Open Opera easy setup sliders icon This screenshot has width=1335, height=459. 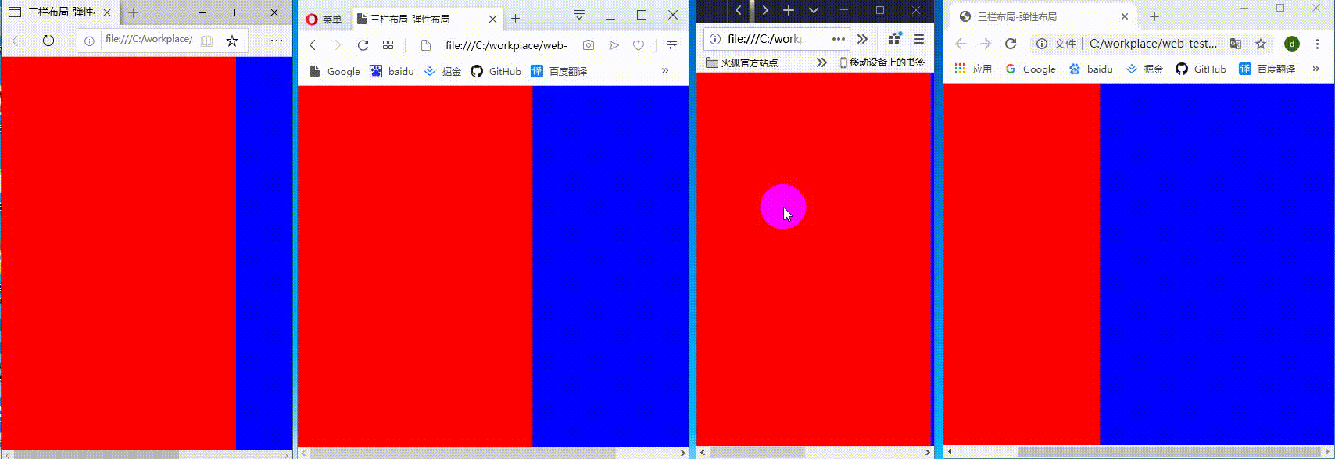click(x=672, y=45)
